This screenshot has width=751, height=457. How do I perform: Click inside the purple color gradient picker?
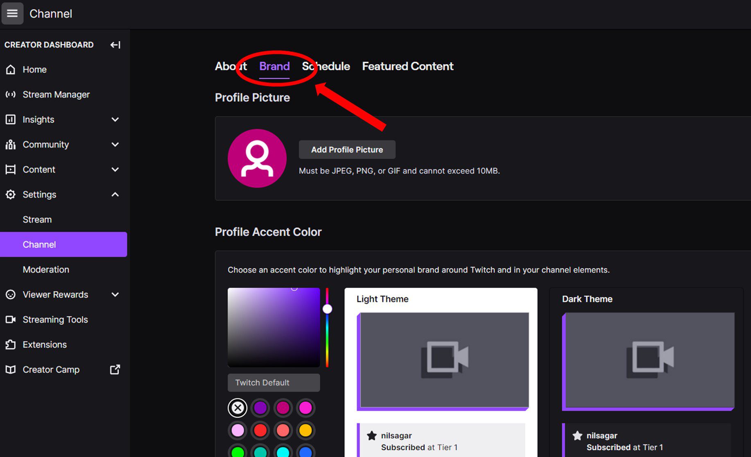click(274, 327)
